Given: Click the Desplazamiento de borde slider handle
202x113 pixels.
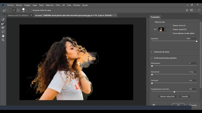Looking at the screenshot, I should tap(174, 92).
